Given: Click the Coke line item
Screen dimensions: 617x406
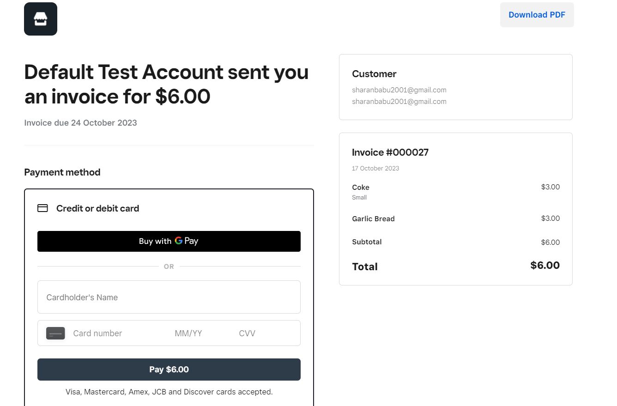Looking at the screenshot, I should (x=361, y=187).
